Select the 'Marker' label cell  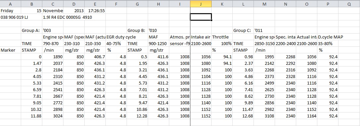pyautogui.click(x=11, y=50)
